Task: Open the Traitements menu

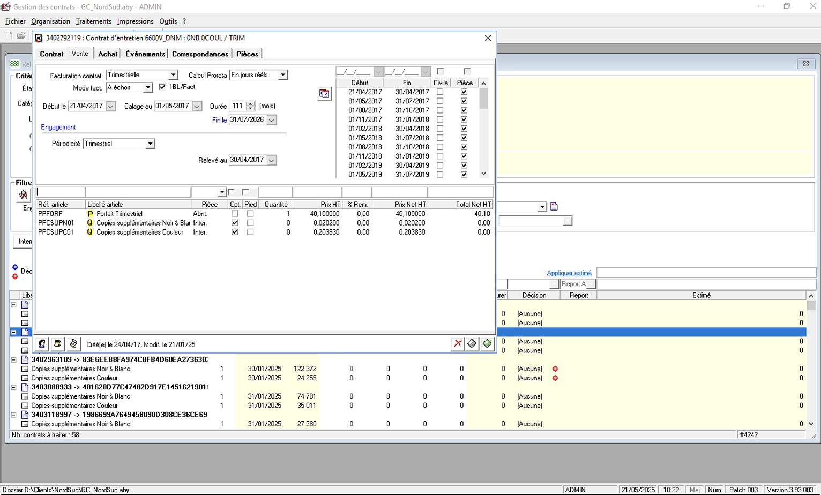Action: tap(93, 21)
